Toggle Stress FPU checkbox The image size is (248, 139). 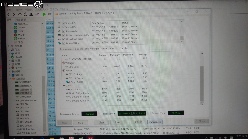point(64,27)
